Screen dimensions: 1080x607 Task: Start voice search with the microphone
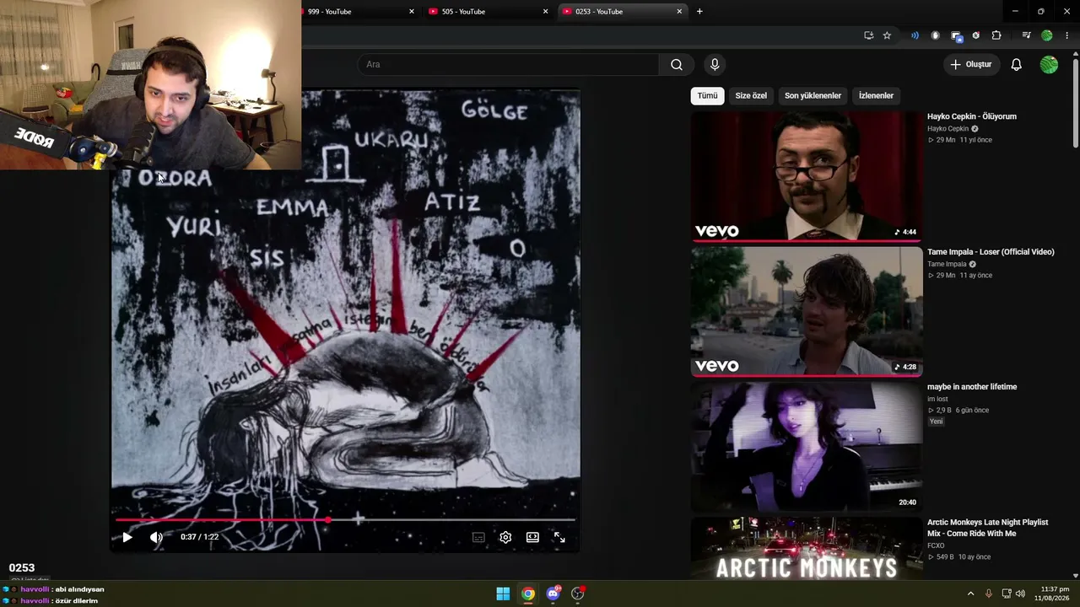click(x=715, y=65)
